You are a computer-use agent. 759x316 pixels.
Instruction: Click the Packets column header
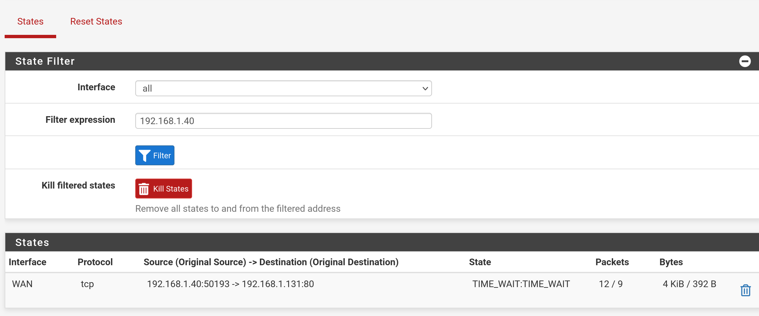(612, 262)
